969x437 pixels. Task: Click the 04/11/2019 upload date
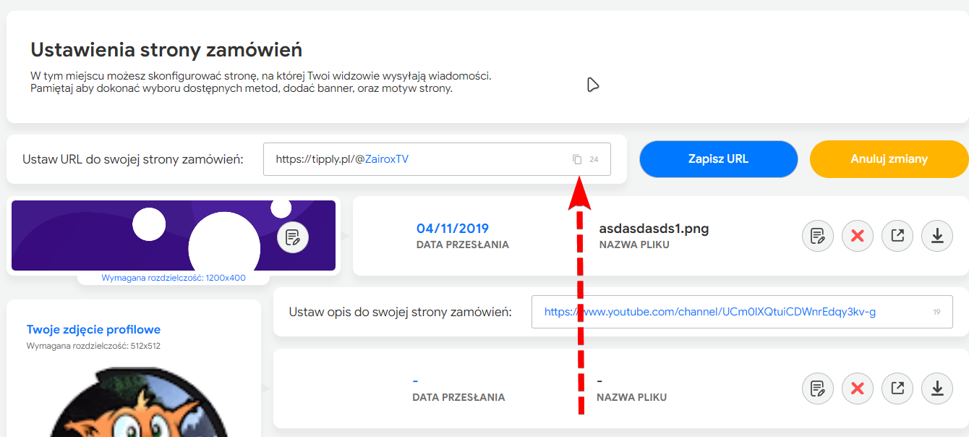pos(453,229)
